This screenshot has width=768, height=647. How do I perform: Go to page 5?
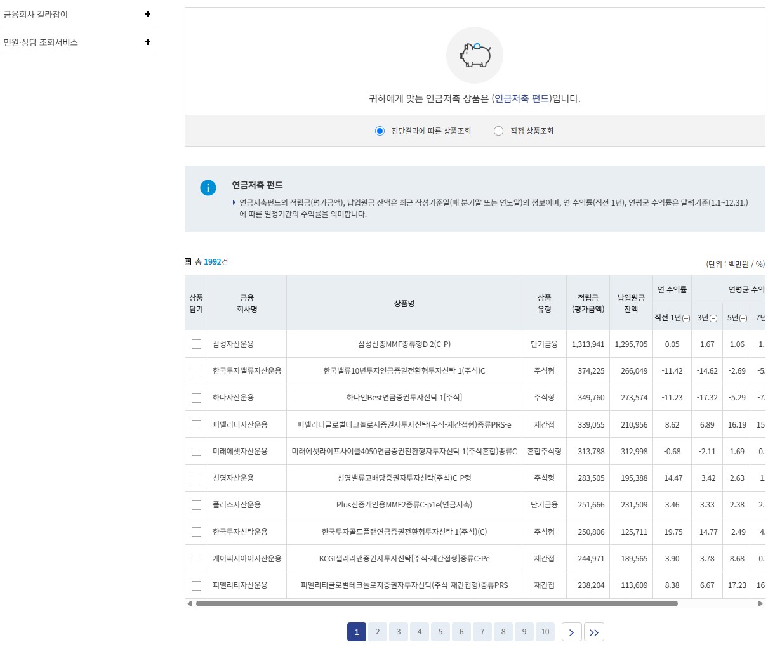[440, 632]
